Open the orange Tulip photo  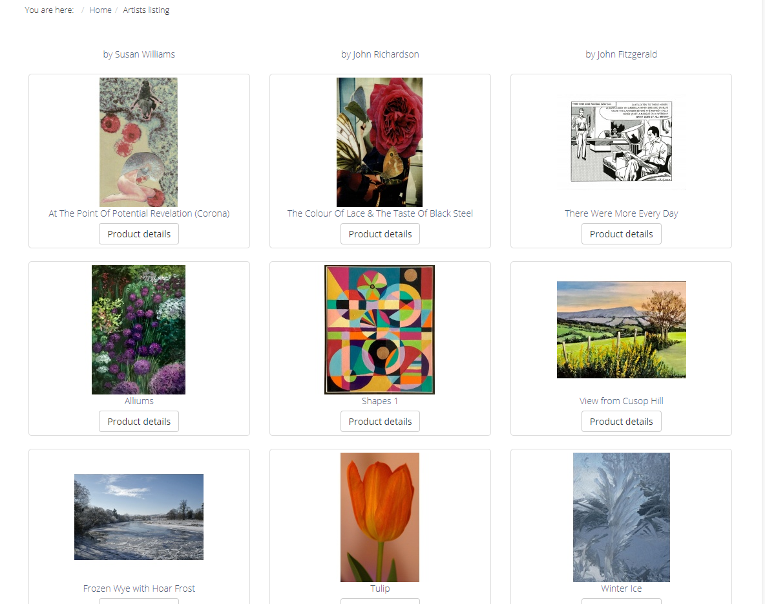tap(379, 517)
